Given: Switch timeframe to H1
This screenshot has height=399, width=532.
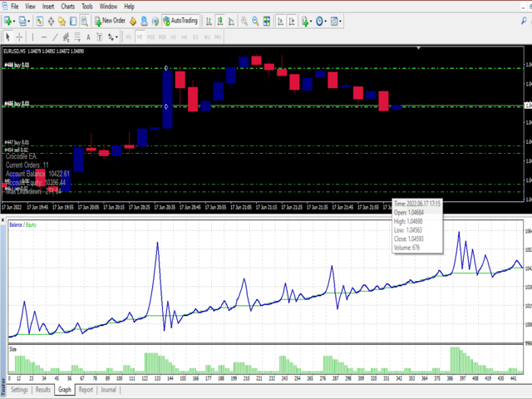Looking at the screenshot, I should 174,37.
